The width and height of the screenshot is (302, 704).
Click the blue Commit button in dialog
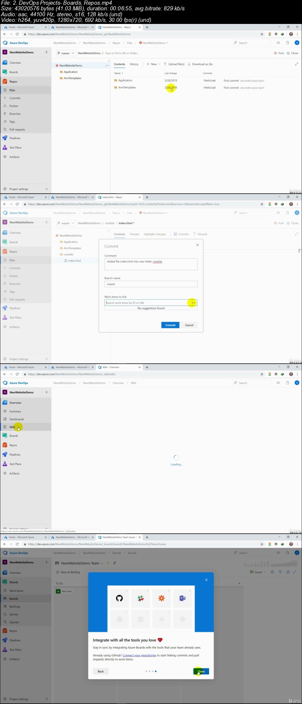[x=170, y=325]
